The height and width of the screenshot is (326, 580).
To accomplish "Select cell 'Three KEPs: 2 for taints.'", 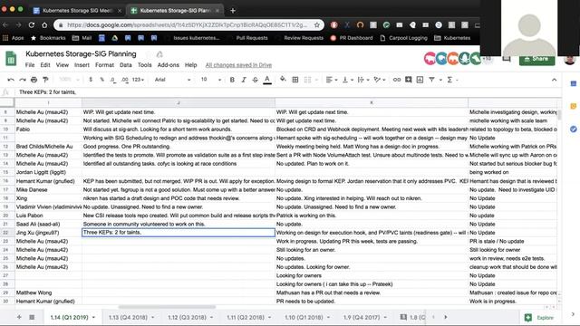I will coord(179,233).
